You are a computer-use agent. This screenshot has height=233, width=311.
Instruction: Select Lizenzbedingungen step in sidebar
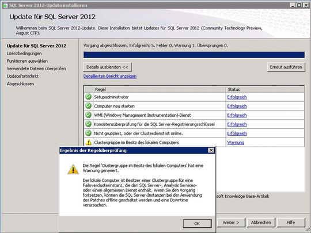pyautogui.click(x=24, y=54)
